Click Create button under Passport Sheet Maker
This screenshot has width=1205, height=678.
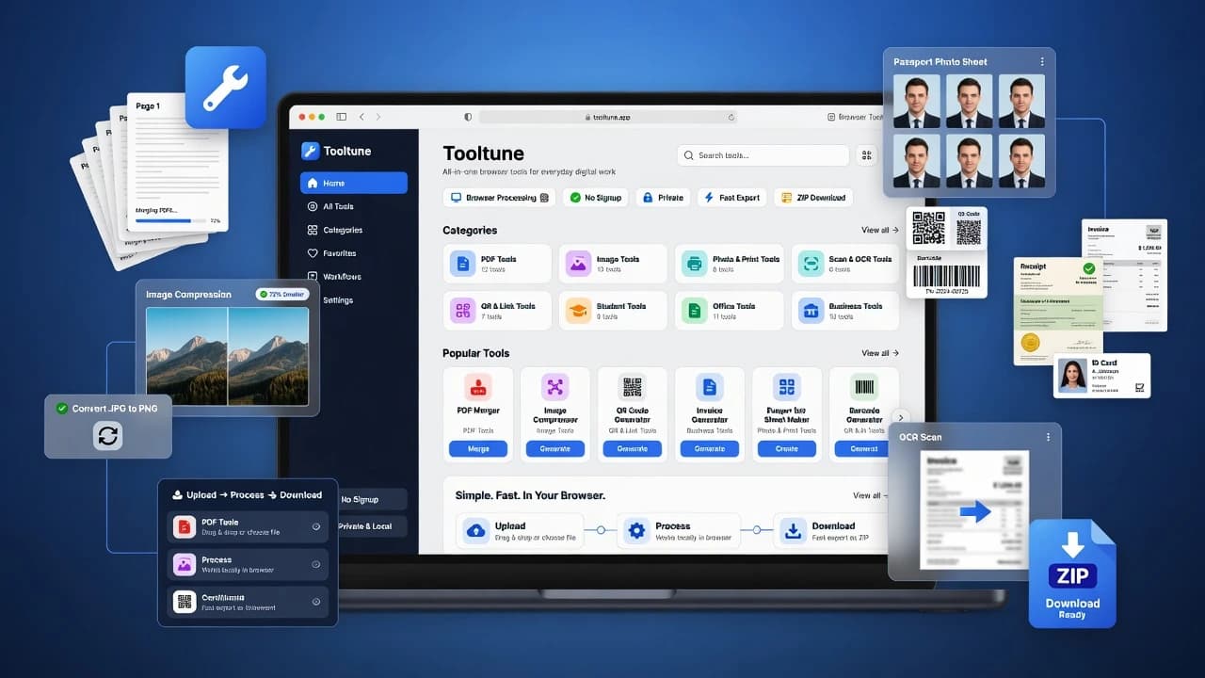pyautogui.click(x=786, y=449)
